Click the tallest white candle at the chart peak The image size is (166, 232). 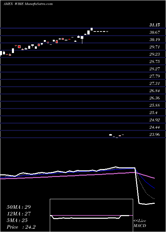(x=92, y=29)
